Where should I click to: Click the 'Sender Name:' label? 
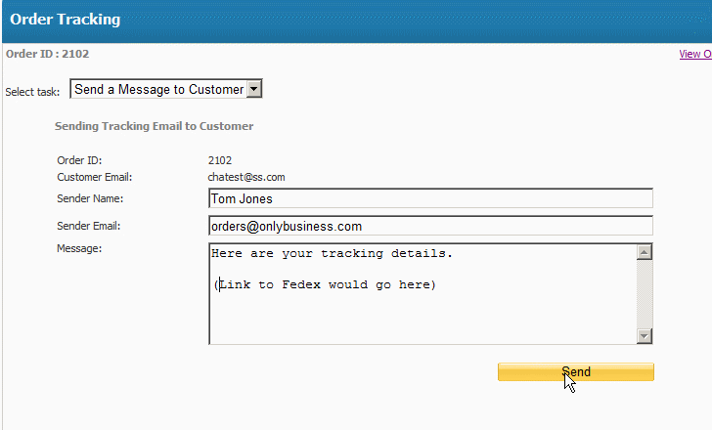[x=90, y=198]
